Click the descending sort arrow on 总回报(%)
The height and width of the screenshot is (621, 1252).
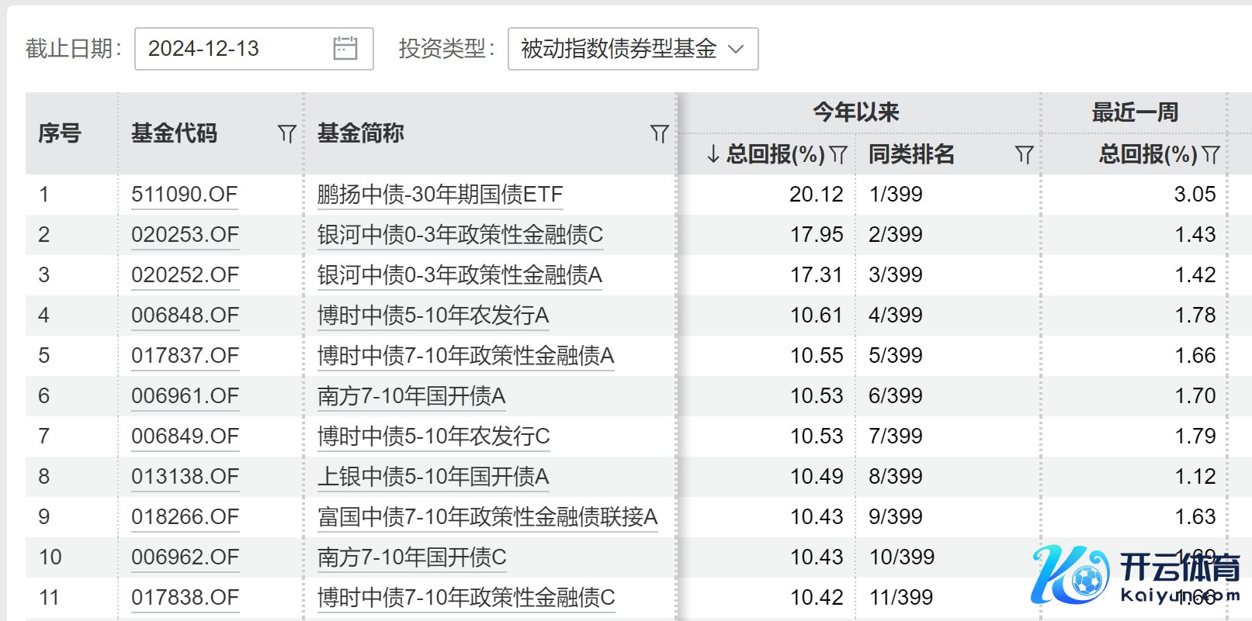click(713, 154)
